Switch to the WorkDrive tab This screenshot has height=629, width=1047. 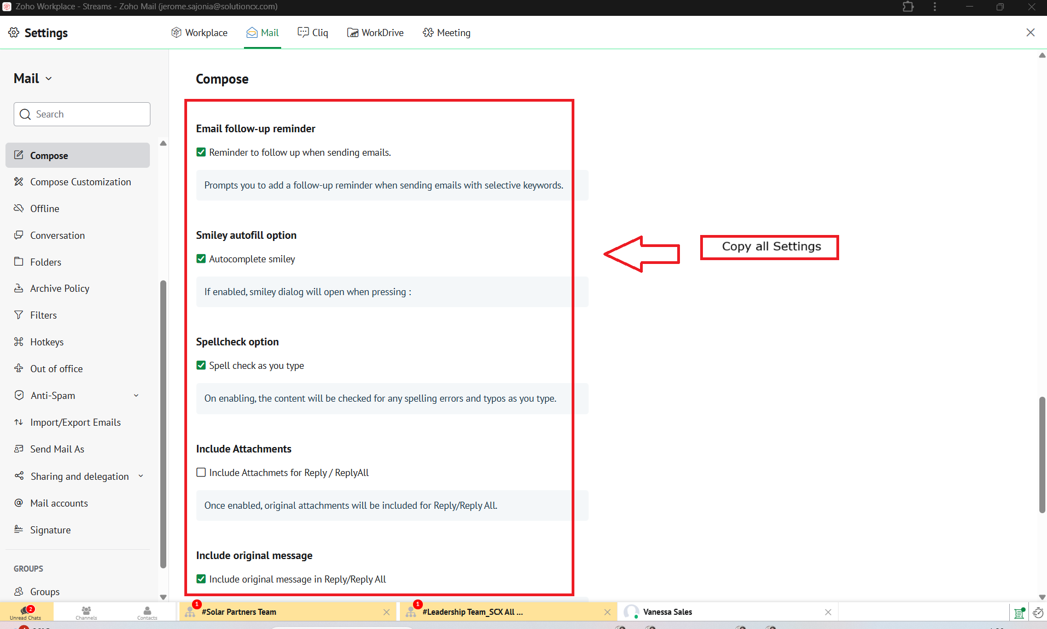375,33
